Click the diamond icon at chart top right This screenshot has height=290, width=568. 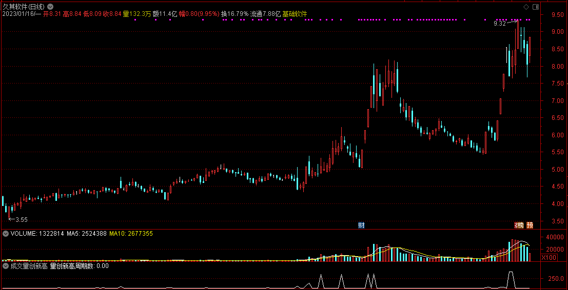pos(526,7)
